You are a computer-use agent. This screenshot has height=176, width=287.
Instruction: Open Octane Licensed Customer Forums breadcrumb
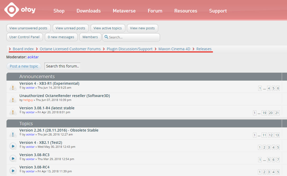click(x=70, y=49)
